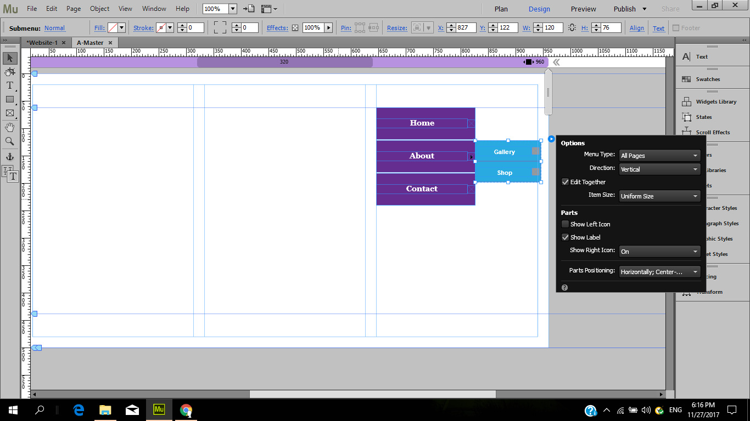This screenshot has width=750, height=421.
Task: Click the Submenu Normal state link
Action: pos(54,29)
